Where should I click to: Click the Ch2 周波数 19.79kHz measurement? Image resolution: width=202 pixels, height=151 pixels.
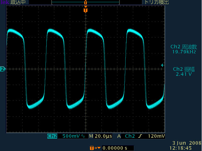(x=183, y=49)
